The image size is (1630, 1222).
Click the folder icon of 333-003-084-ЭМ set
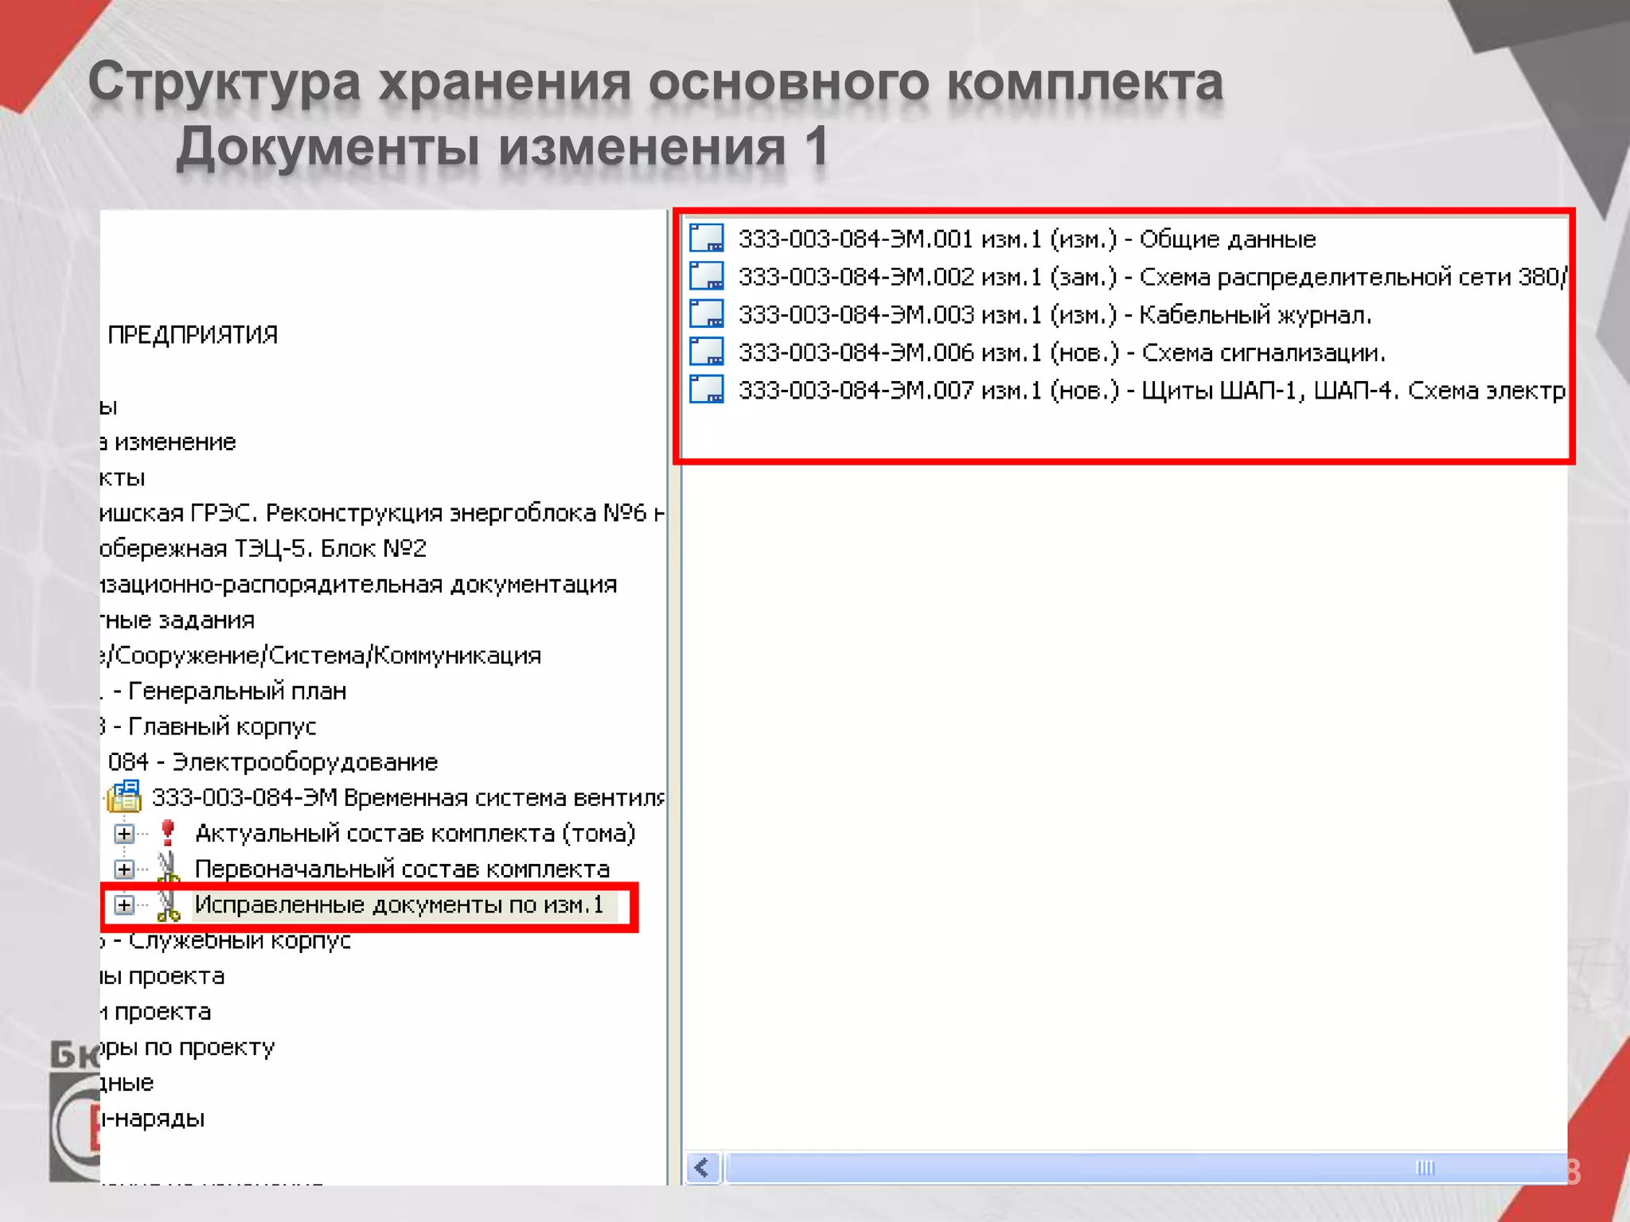[x=124, y=796]
